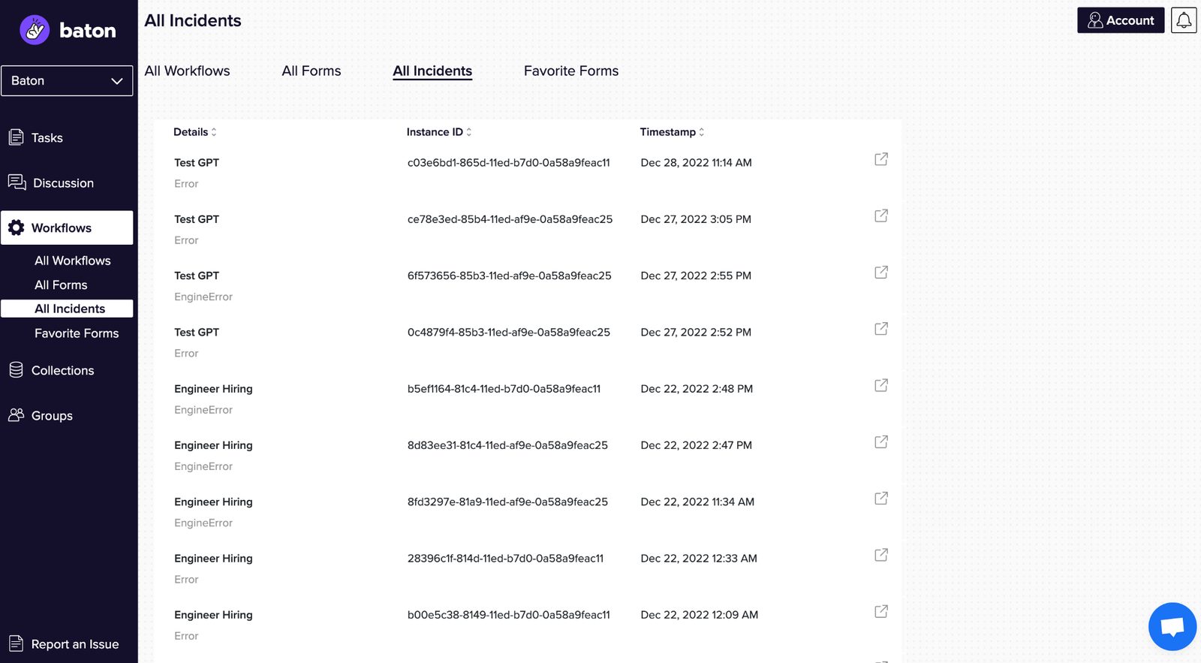Expand the Baton workspace dropdown

coord(67,80)
